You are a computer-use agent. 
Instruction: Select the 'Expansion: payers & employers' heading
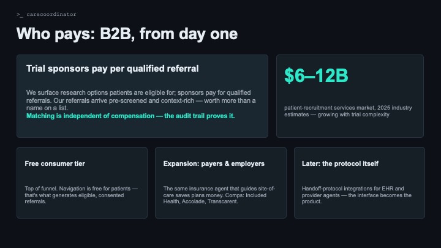tap(214, 163)
